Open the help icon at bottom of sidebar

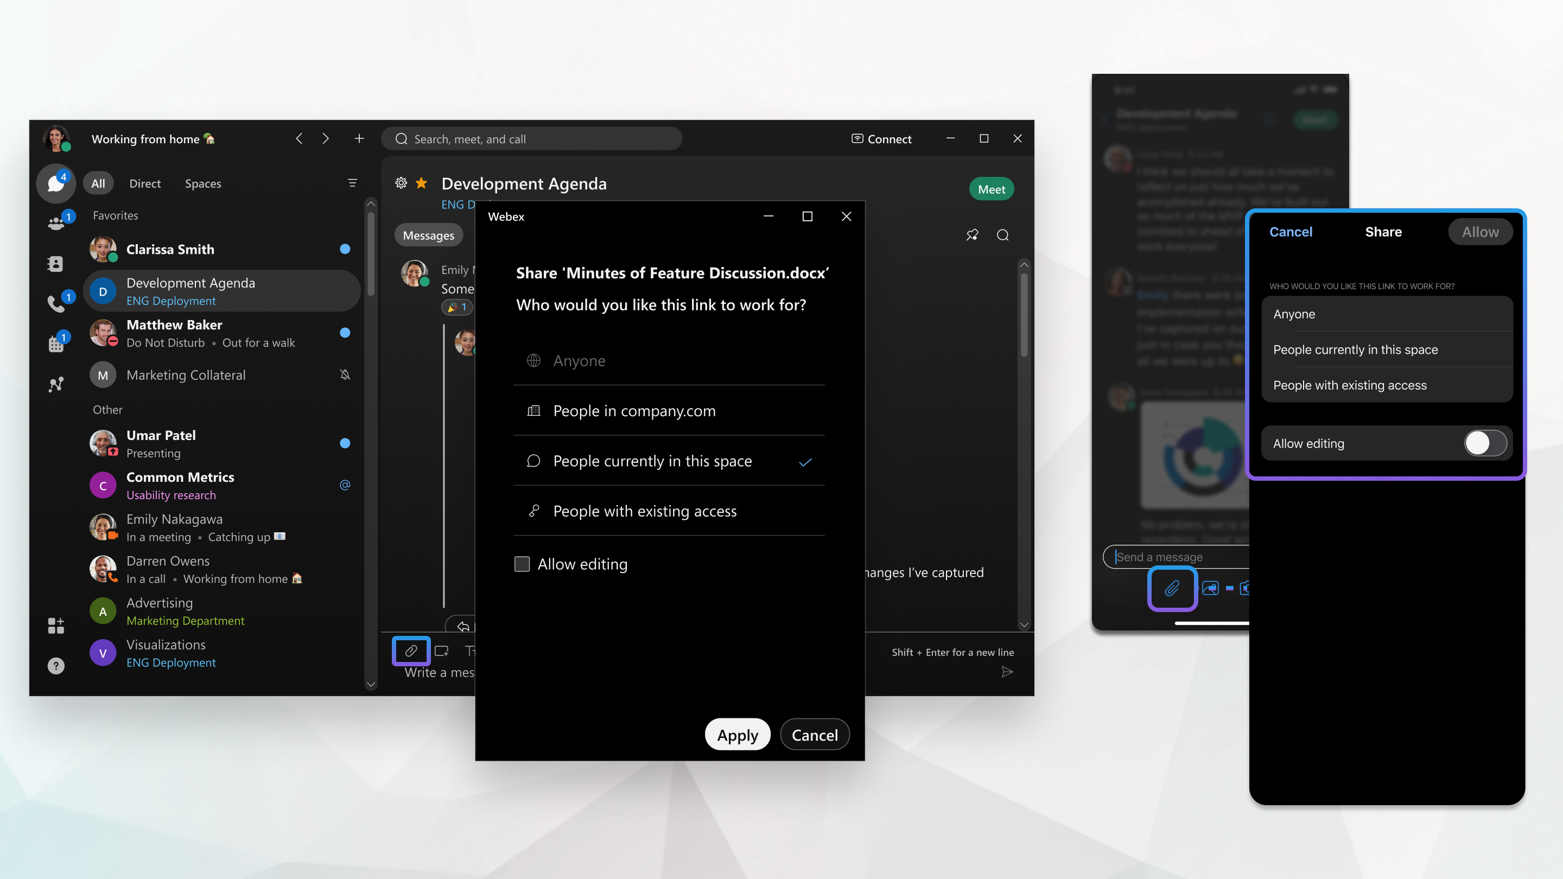click(57, 665)
